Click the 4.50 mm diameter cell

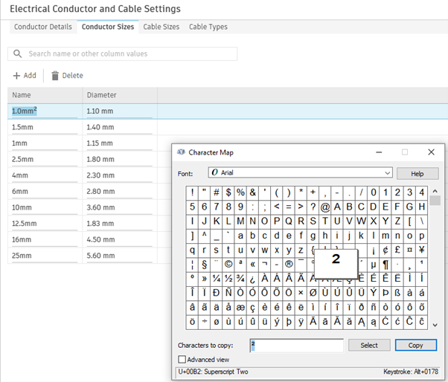(120, 239)
